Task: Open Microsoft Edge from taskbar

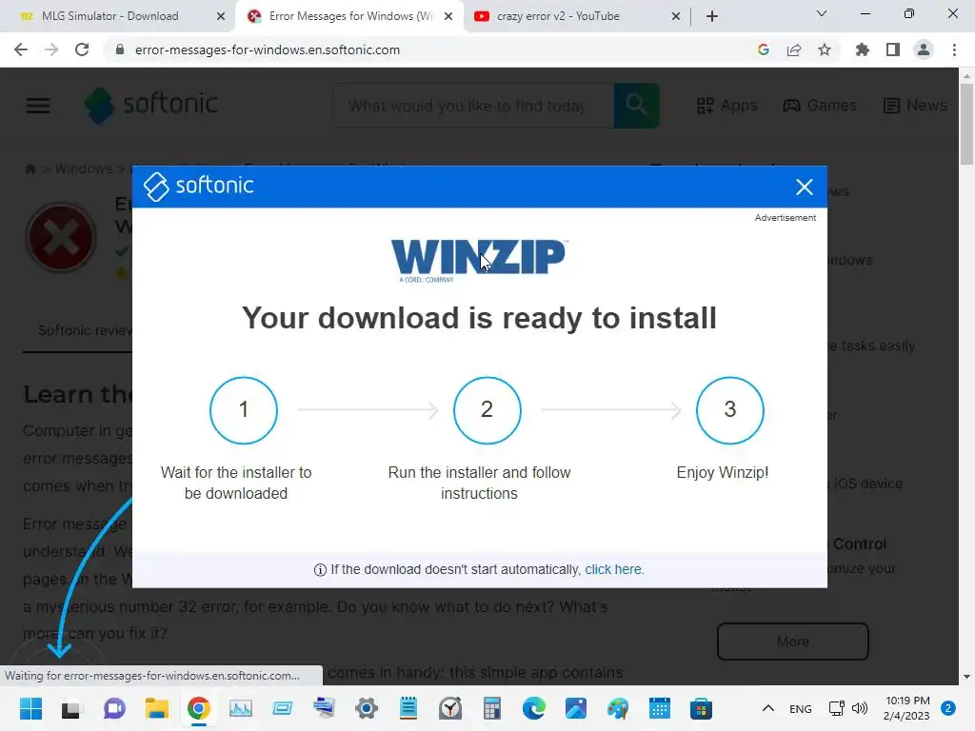Action: point(534,708)
